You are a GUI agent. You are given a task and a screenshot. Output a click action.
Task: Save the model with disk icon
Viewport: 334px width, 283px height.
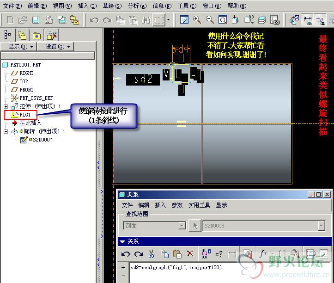tap(36, 20)
